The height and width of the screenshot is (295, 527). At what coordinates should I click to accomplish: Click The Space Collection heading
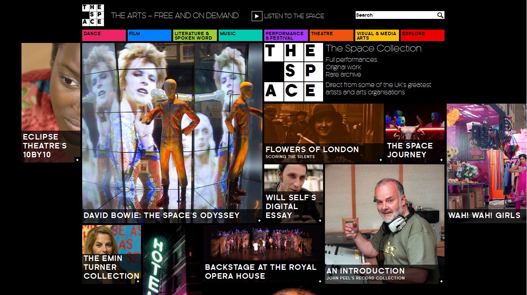[373, 48]
